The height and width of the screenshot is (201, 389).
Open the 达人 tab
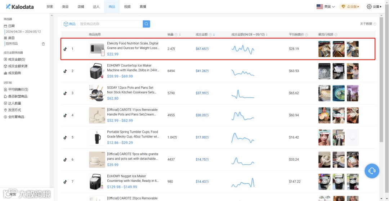[x=96, y=7]
